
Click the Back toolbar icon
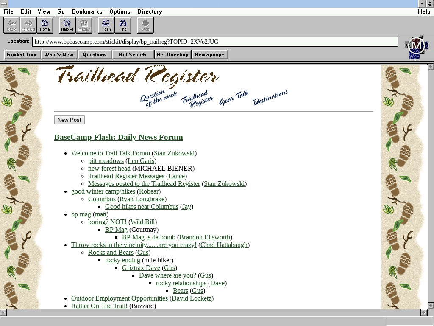(11, 25)
